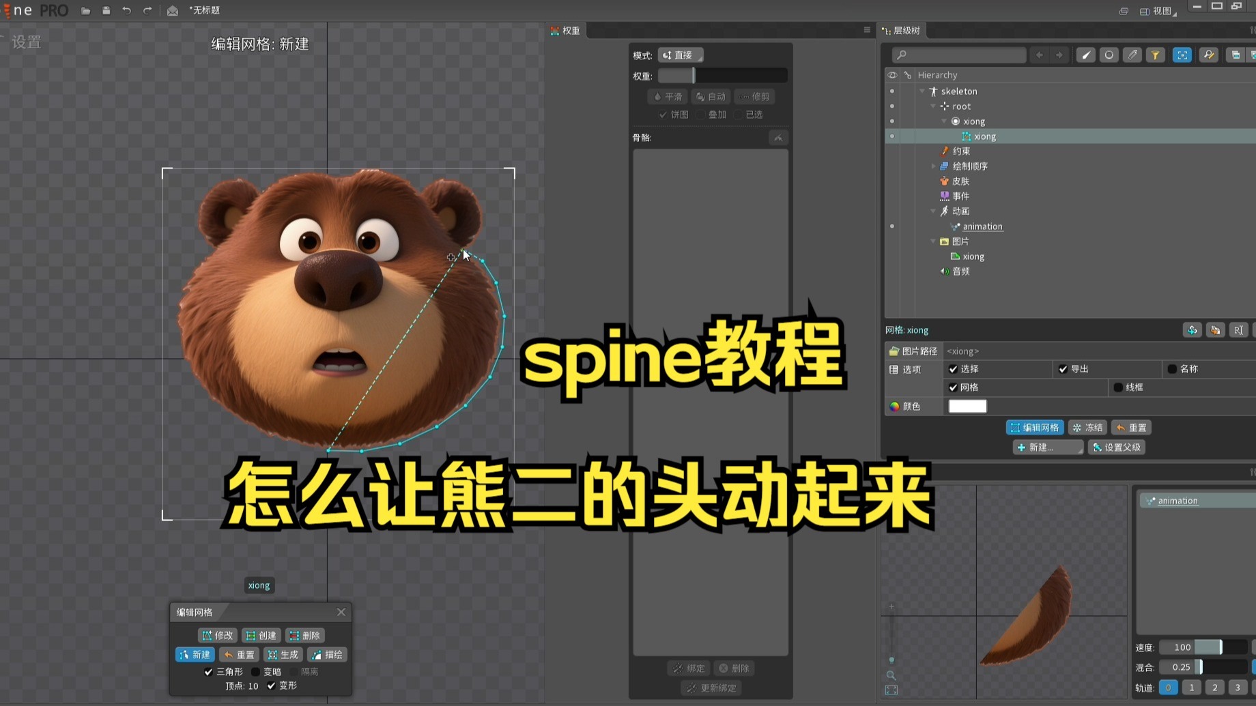Toggle the blue center-on-selection icon

click(x=1182, y=55)
